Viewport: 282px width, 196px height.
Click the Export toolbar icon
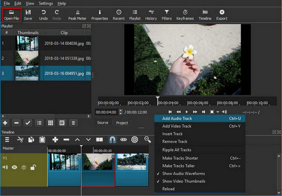221,15
